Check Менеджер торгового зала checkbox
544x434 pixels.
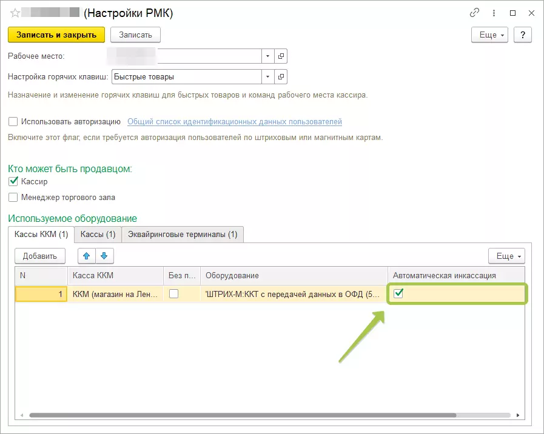click(x=13, y=197)
